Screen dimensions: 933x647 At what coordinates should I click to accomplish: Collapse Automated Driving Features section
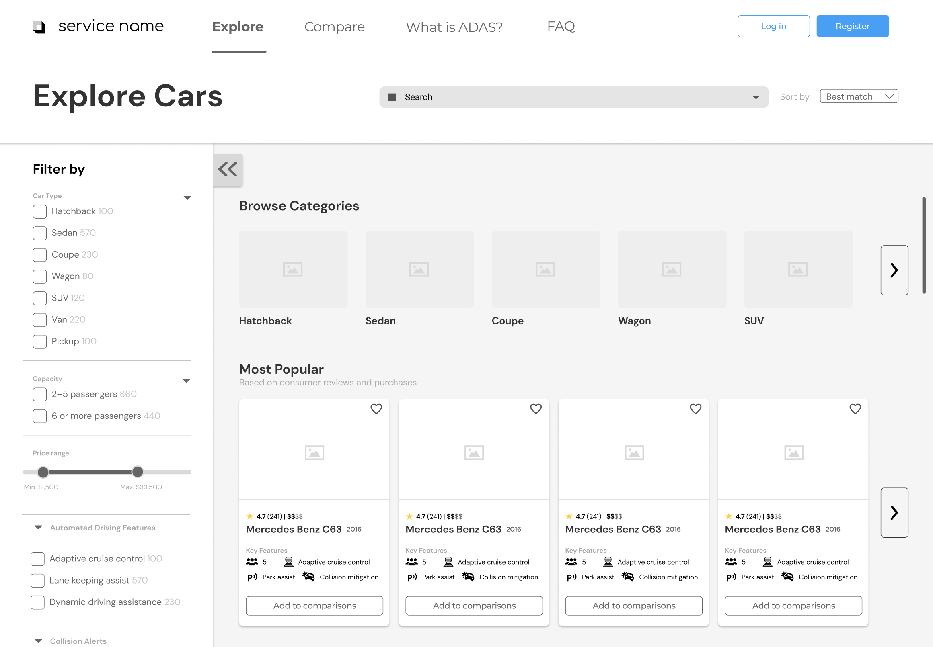tap(39, 527)
